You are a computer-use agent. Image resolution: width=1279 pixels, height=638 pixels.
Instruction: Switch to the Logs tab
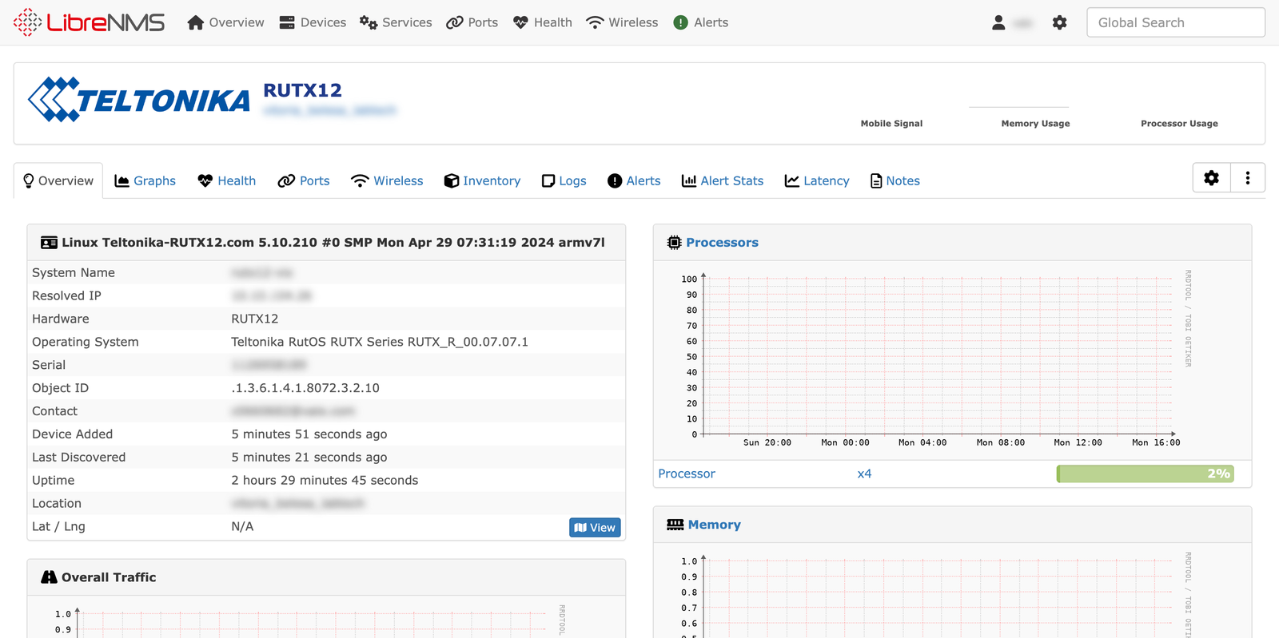tap(564, 180)
